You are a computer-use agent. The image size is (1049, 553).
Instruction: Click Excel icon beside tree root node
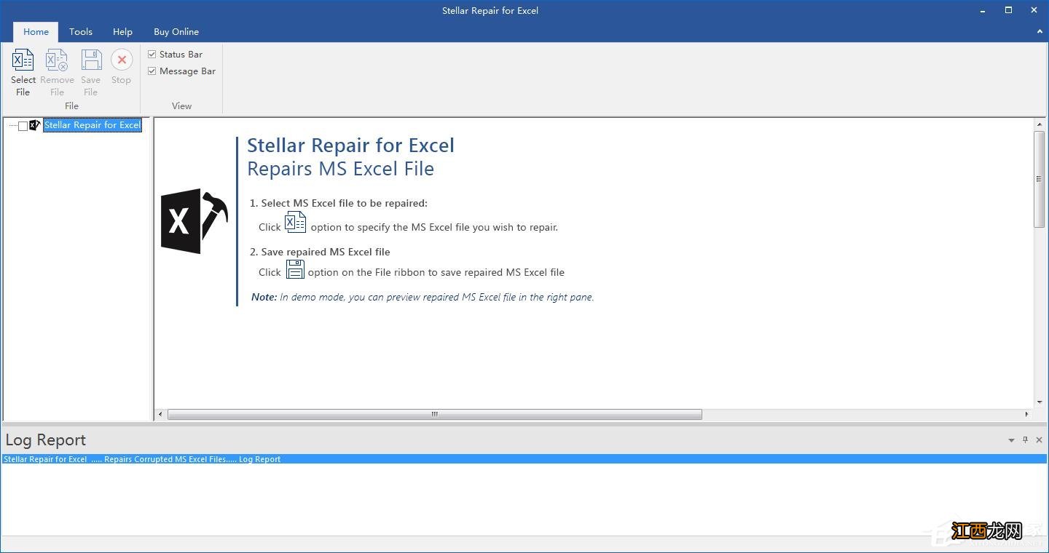click(35, 125)
